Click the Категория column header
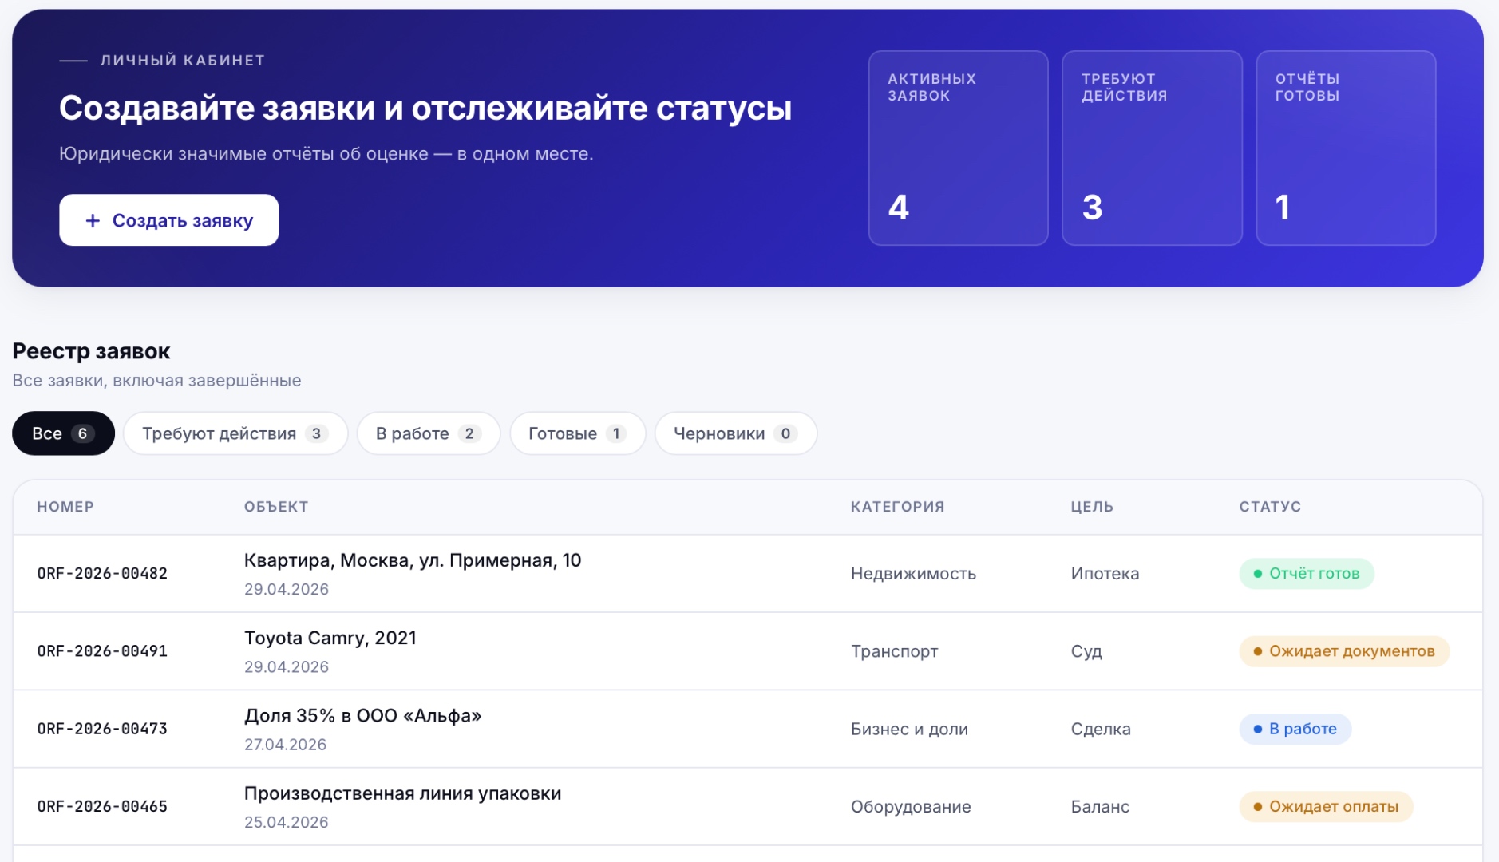1499x862 pixels. click(x=897, y=507)
